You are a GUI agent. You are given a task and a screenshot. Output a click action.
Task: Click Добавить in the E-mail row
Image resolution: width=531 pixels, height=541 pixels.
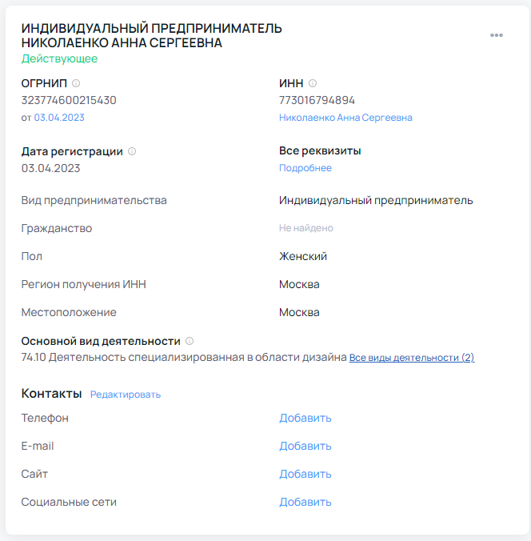[x=305, y=446]
